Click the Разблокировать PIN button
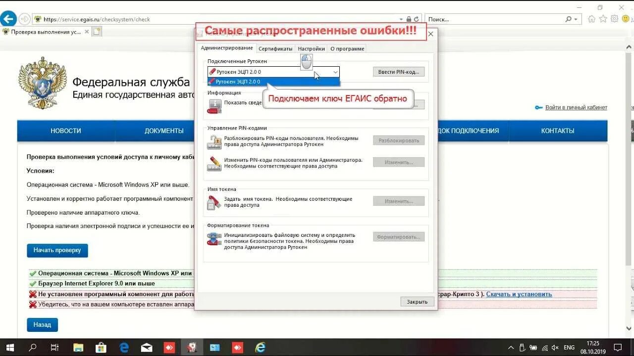634x356 pixels. [x=399, y=140]
